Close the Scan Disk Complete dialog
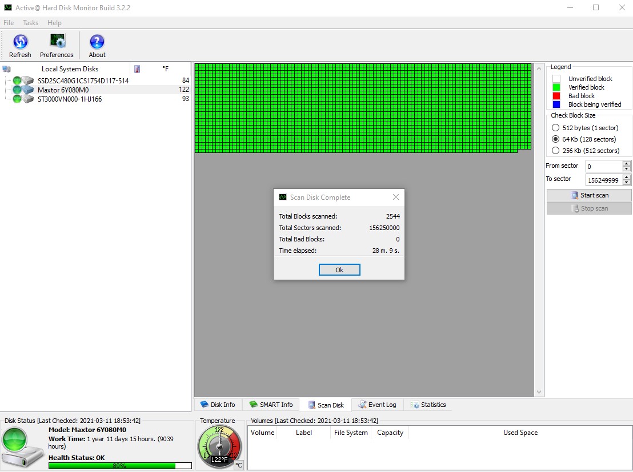The width and height of the screenshot is (633, 472). (x=396, y=197)
